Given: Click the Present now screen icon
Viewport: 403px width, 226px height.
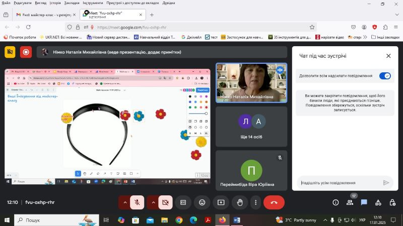Looking at the screenshot, I should point(221,202).
